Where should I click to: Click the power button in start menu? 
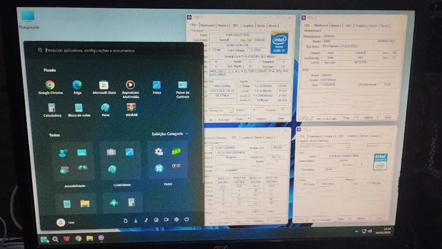[x=187, y=219]
